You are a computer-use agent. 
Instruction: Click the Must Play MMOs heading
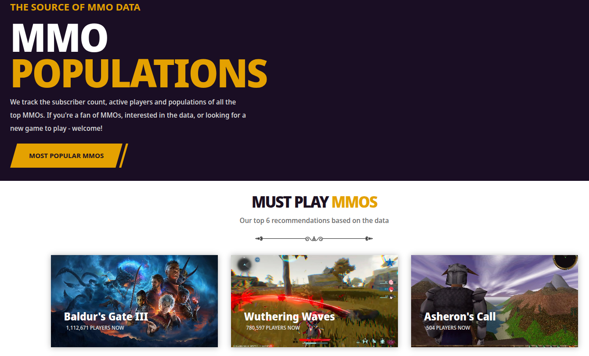(x=314, y=202)
